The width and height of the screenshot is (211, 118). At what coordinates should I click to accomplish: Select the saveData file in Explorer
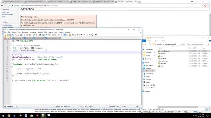[163, 63]
